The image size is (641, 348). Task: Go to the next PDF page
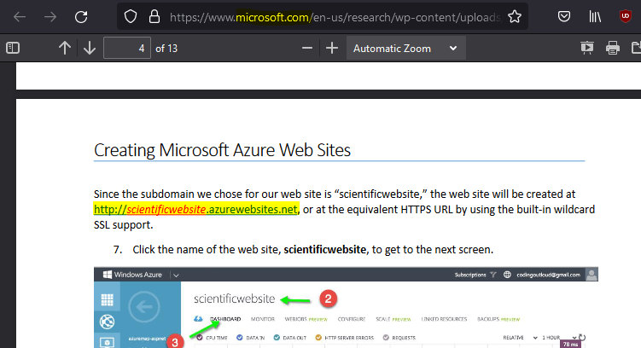pyautogui.click(x=90, y=49)
